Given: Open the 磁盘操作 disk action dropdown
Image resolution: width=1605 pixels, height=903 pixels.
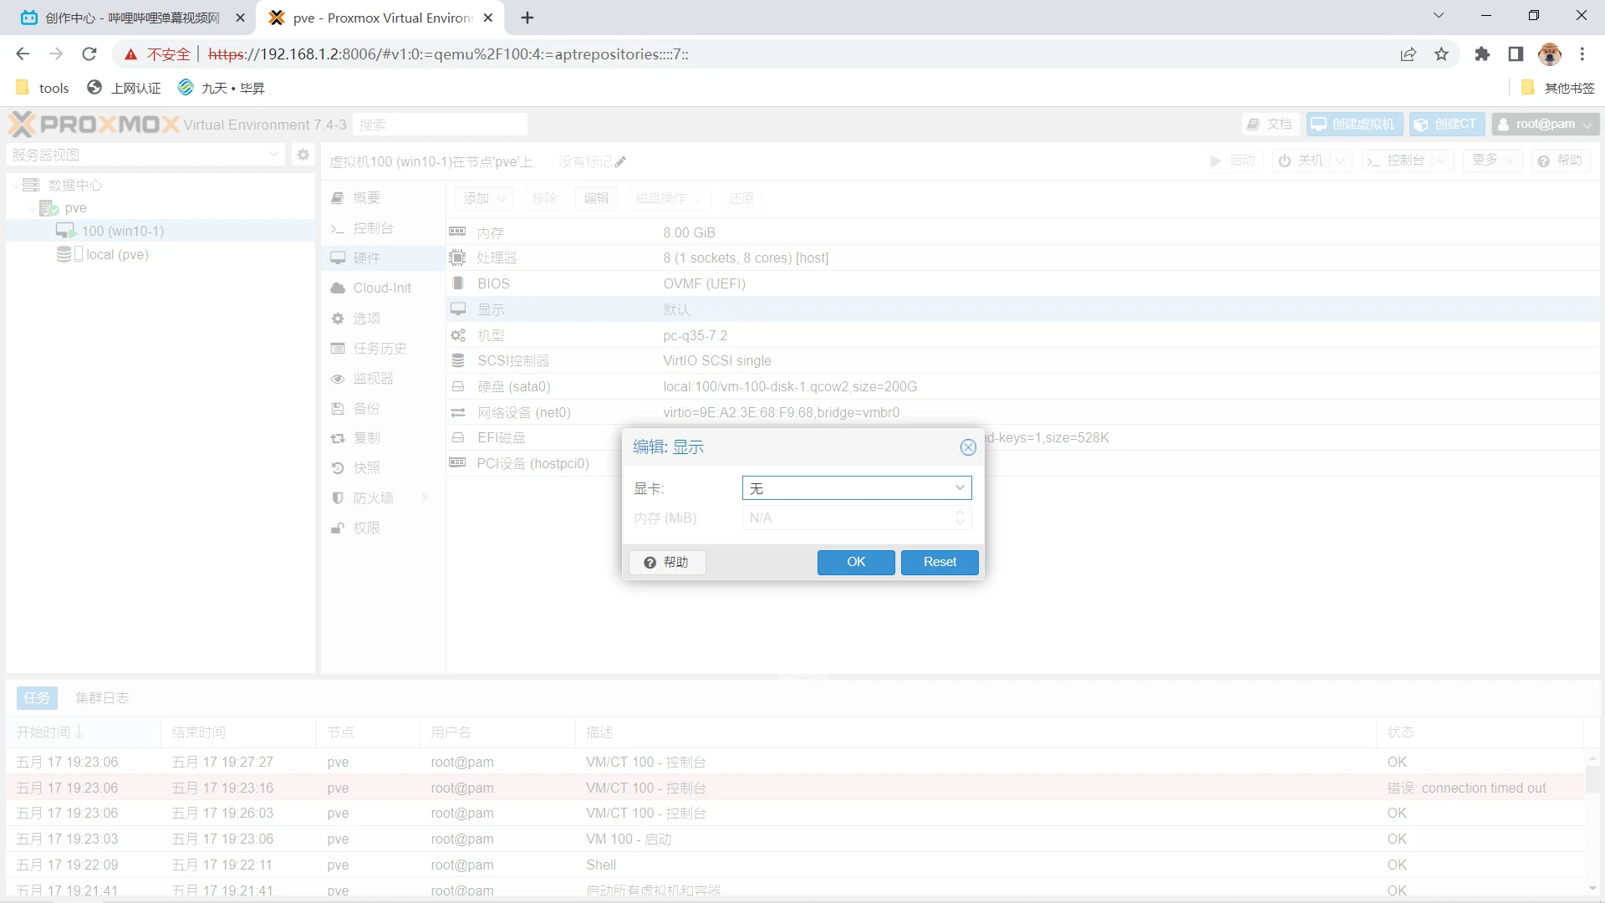Looking at the screenshot, I should point(669,198).
